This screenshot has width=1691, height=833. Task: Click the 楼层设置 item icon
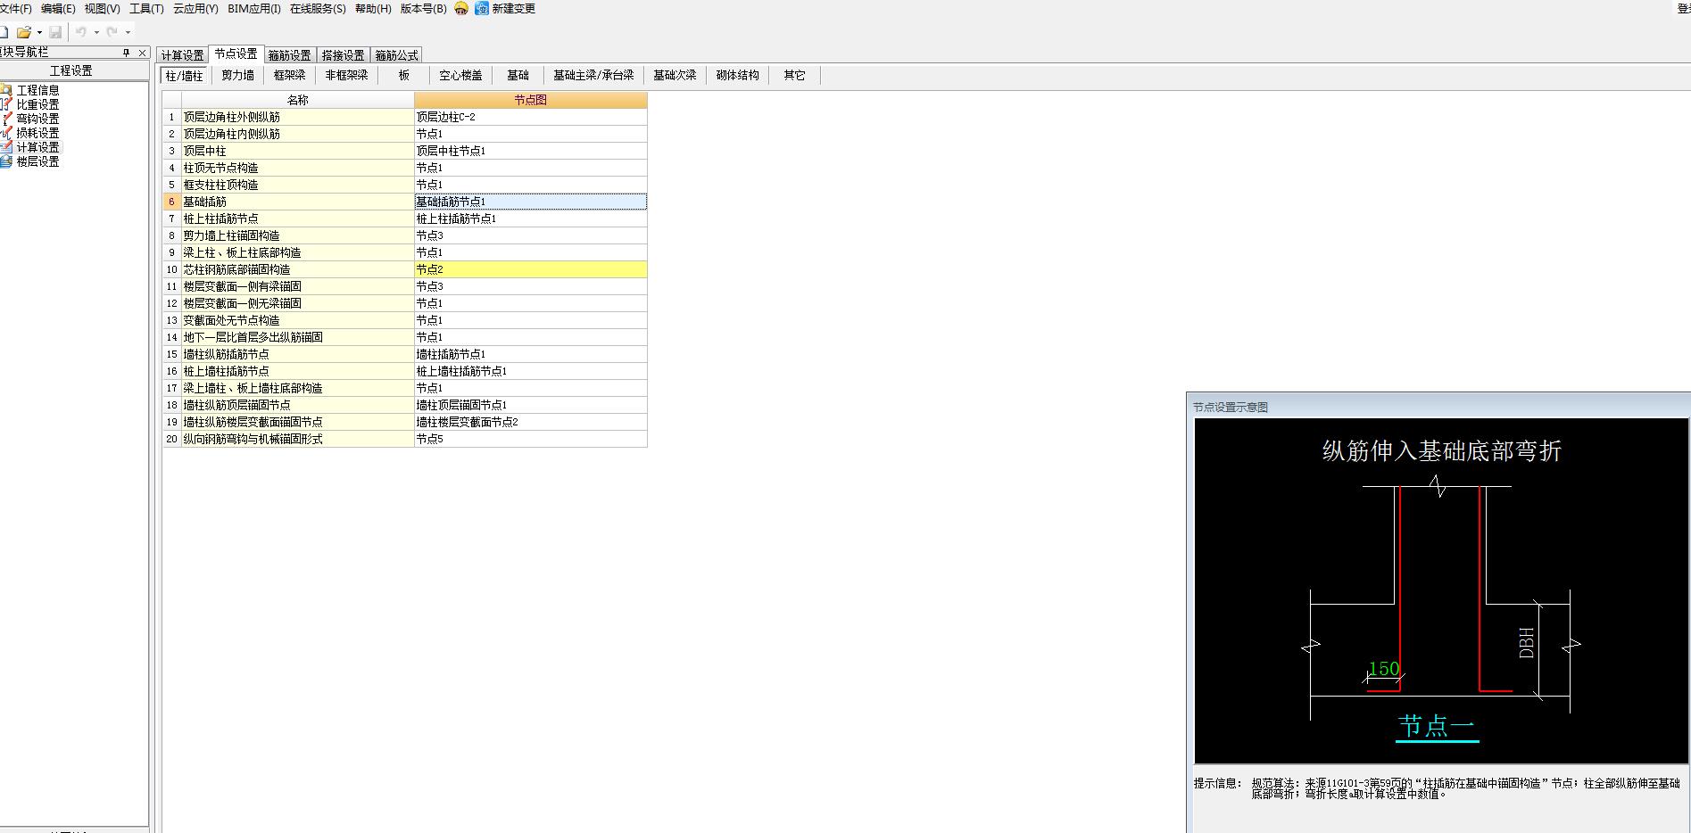click(x=6, y=161)
